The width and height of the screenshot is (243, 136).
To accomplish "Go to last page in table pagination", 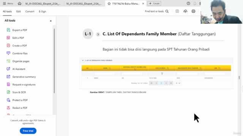I will (171, 83).
